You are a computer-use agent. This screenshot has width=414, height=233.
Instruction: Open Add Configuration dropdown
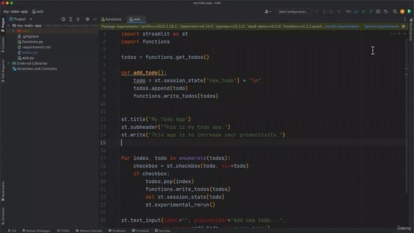tap(293, 12)
